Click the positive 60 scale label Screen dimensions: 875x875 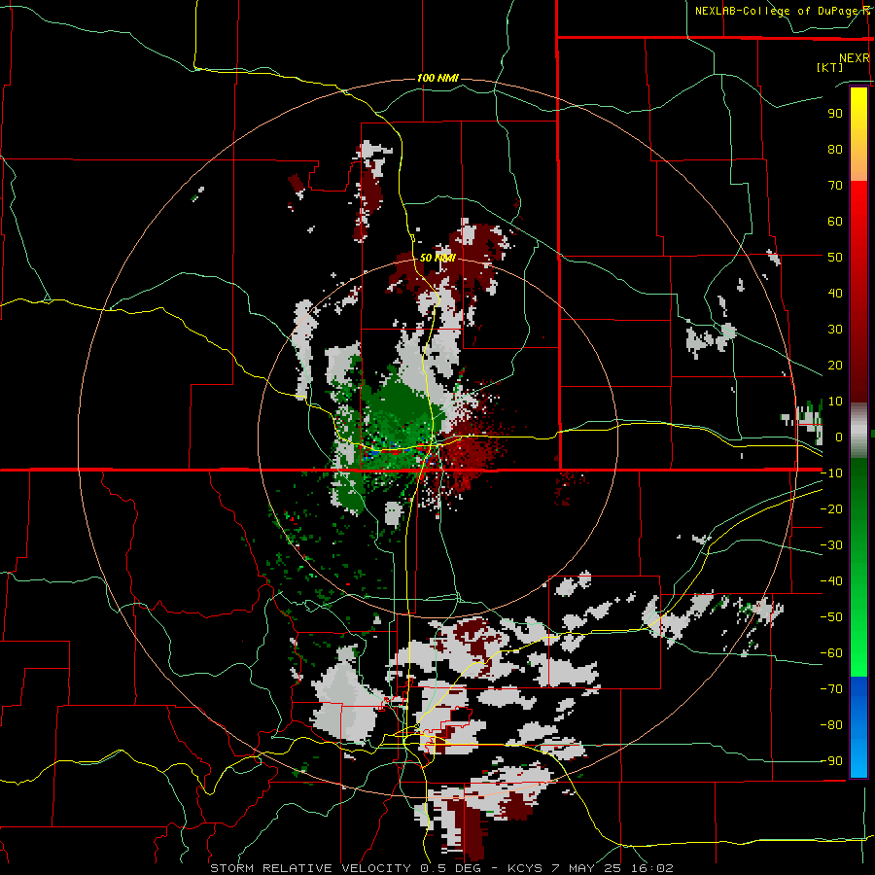tap(835, 222)
